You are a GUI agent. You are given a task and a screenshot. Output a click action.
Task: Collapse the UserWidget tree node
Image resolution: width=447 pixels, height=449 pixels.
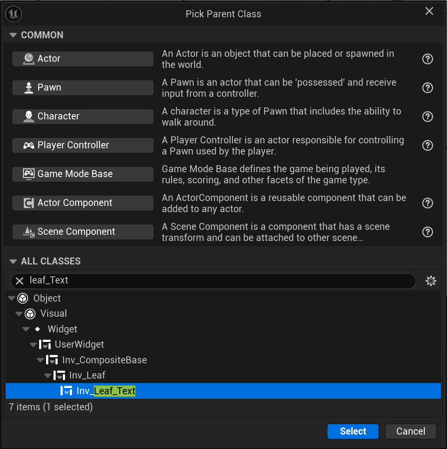(33, 345)
